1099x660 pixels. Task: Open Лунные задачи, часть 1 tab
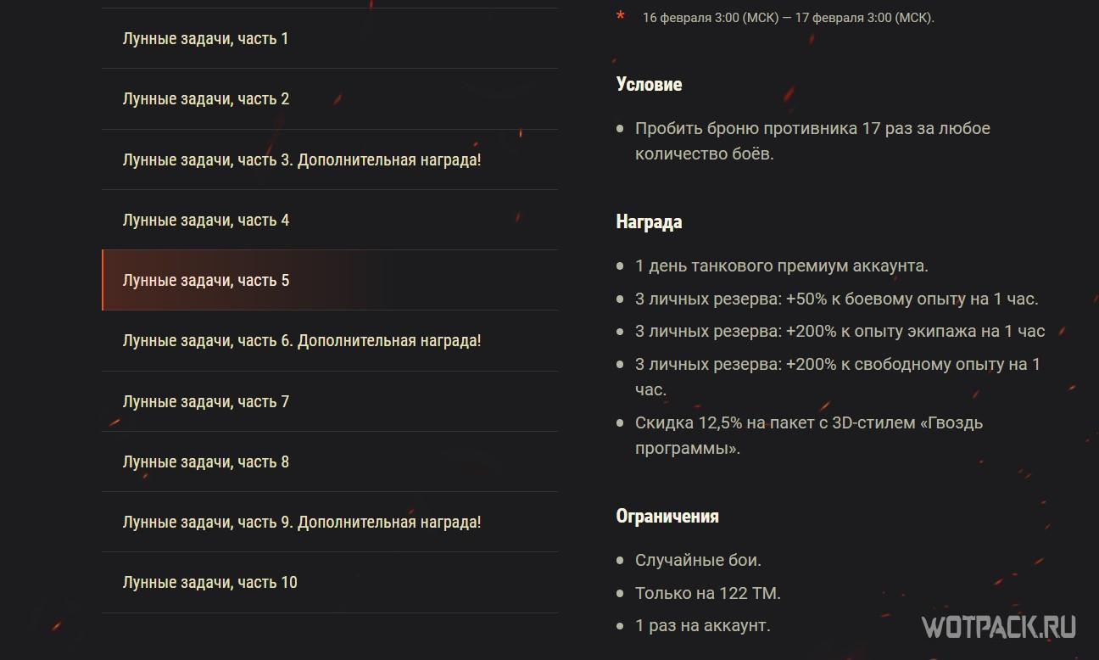point(206,38)
